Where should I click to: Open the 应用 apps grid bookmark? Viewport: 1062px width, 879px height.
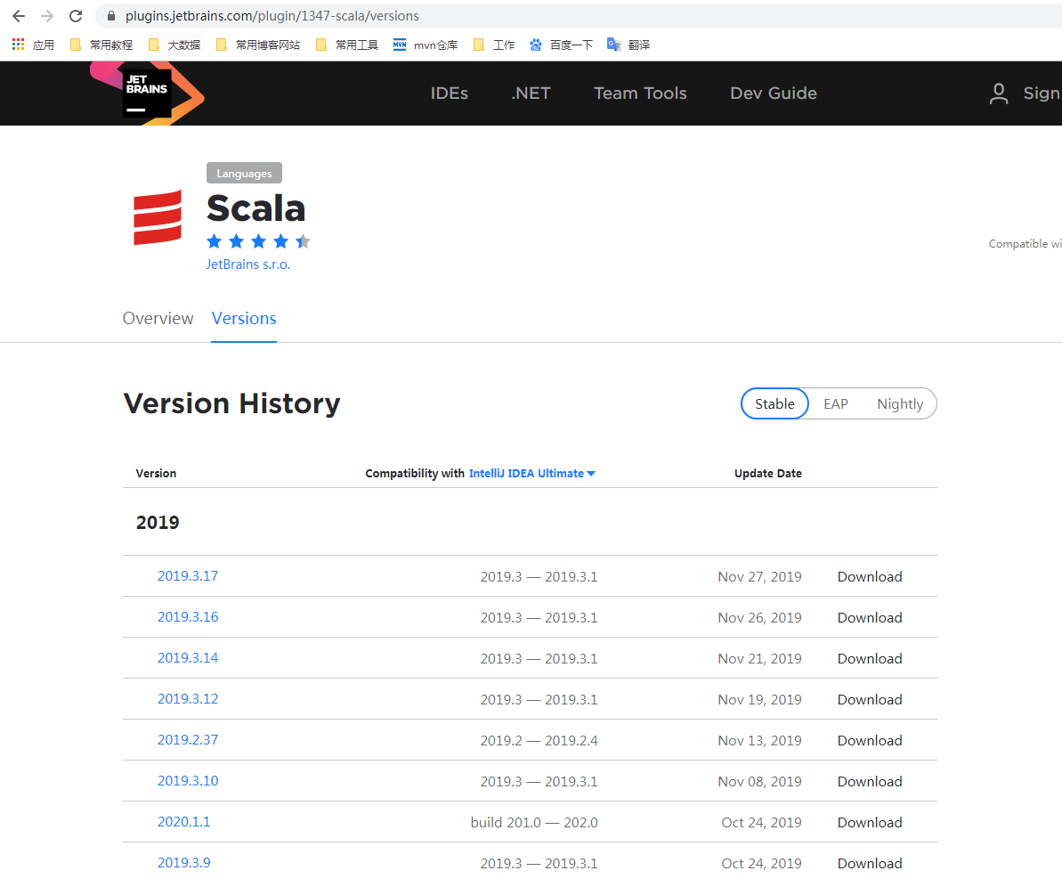coord(33,45)
